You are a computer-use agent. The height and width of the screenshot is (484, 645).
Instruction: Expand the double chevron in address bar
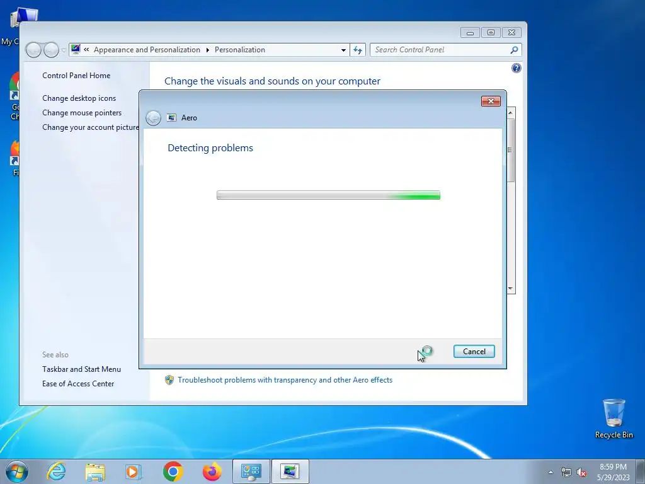(x=86, y=49)
